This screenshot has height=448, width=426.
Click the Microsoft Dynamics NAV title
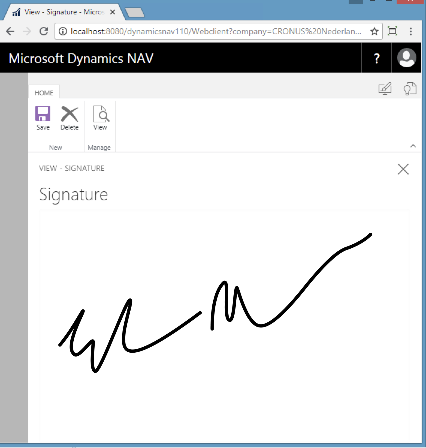pyautogui.click(x=81, y=58)
